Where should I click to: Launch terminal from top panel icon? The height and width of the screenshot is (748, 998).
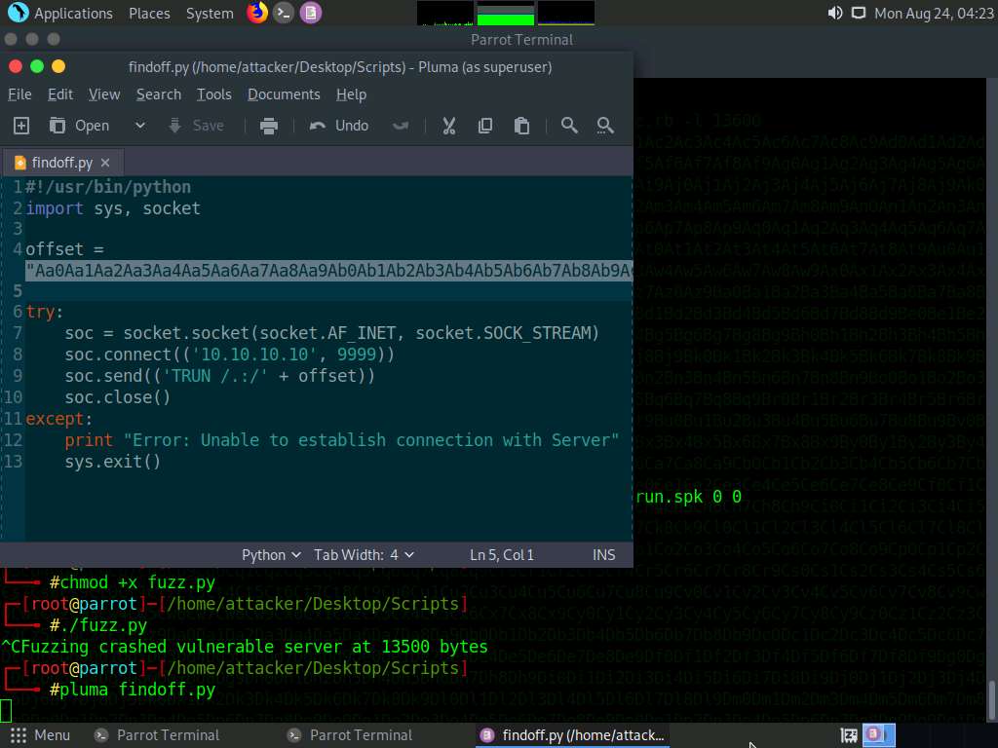pos(284,13)
